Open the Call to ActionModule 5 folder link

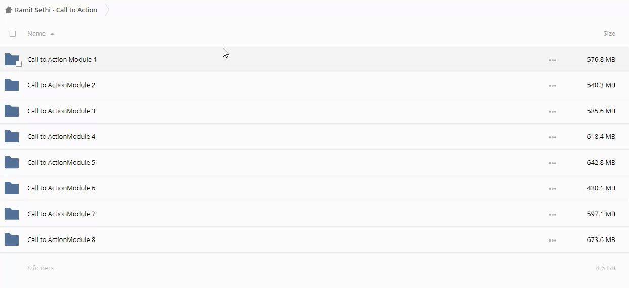point(61,163)
